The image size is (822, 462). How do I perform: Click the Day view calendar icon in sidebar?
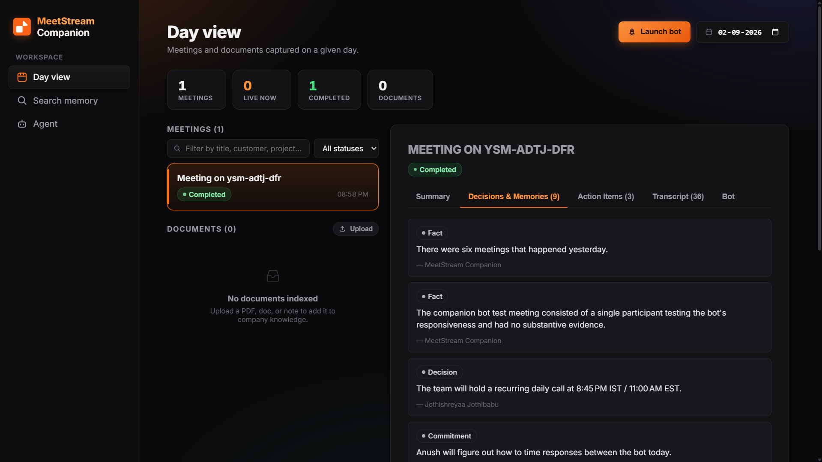22,77
